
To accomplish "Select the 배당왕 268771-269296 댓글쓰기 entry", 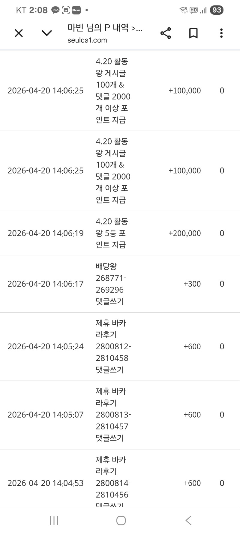I will [111, 284].
